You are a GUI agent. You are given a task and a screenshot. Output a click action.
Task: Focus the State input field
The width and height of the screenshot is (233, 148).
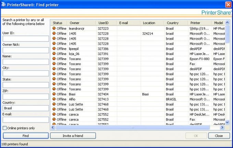26,85
